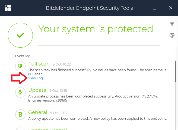Click the partially visible Content Control event

47,129
